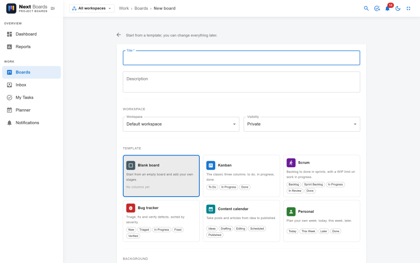The height and width of the screenshot is (263, 420).
Task: Open the All workspaces dropdown
Action: tap(92, 8)
